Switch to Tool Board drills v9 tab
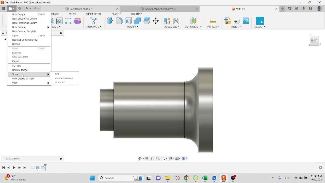325x183 pixels. [x=81, y=9]
